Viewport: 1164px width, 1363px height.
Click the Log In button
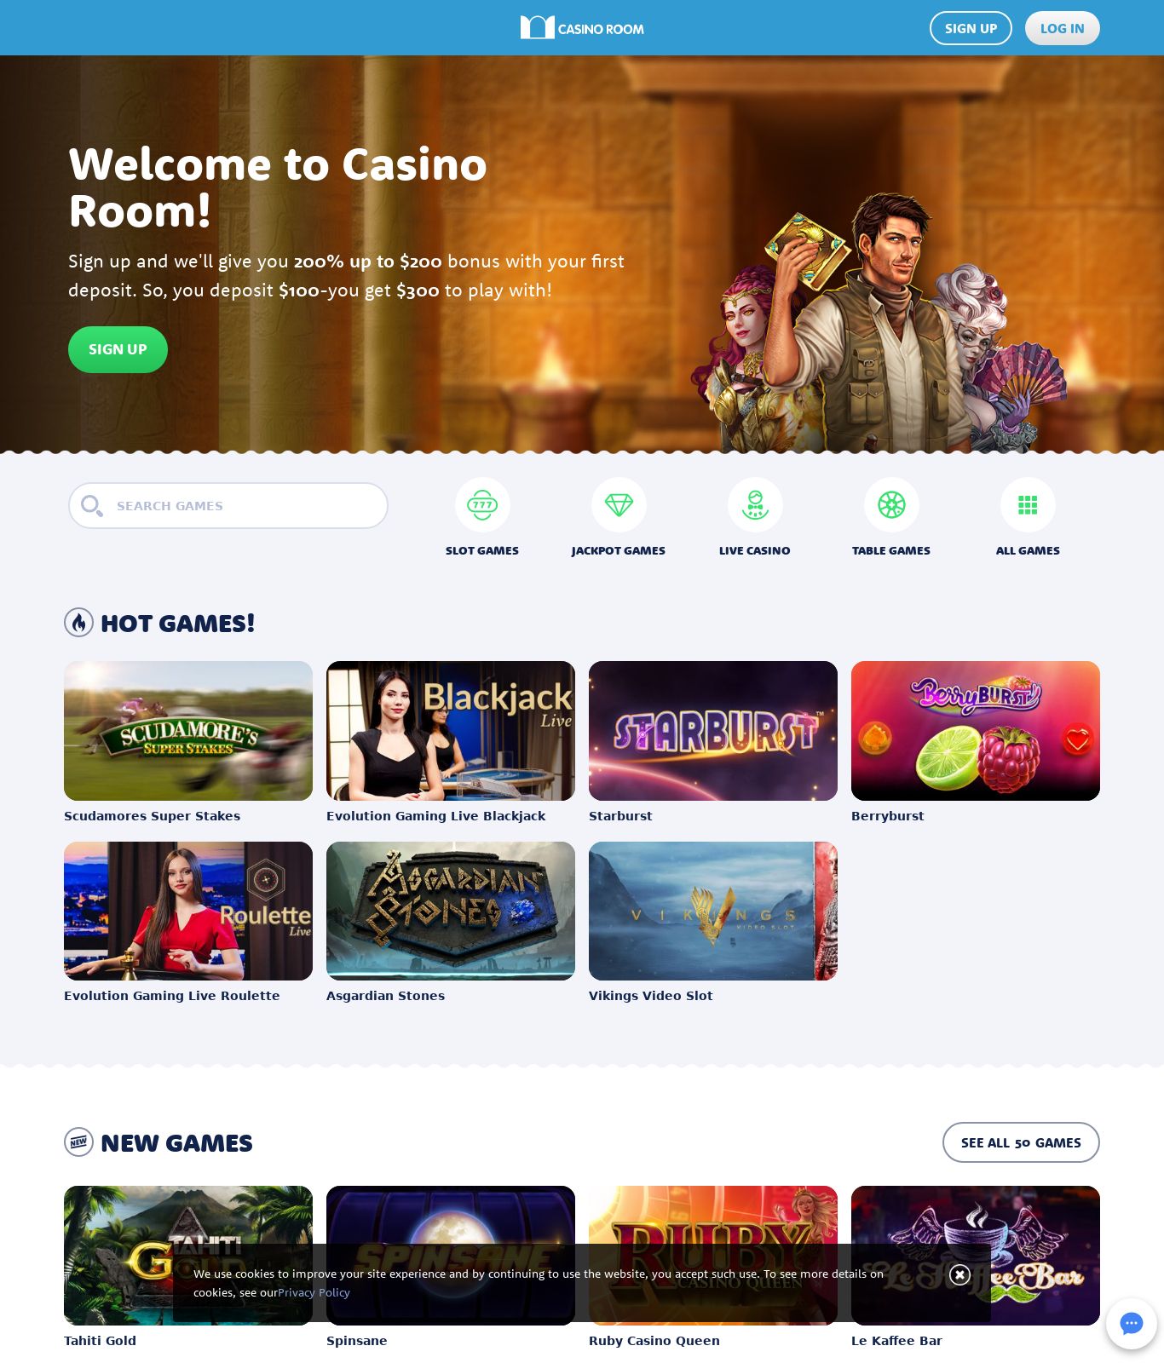tap(1062, 28)
